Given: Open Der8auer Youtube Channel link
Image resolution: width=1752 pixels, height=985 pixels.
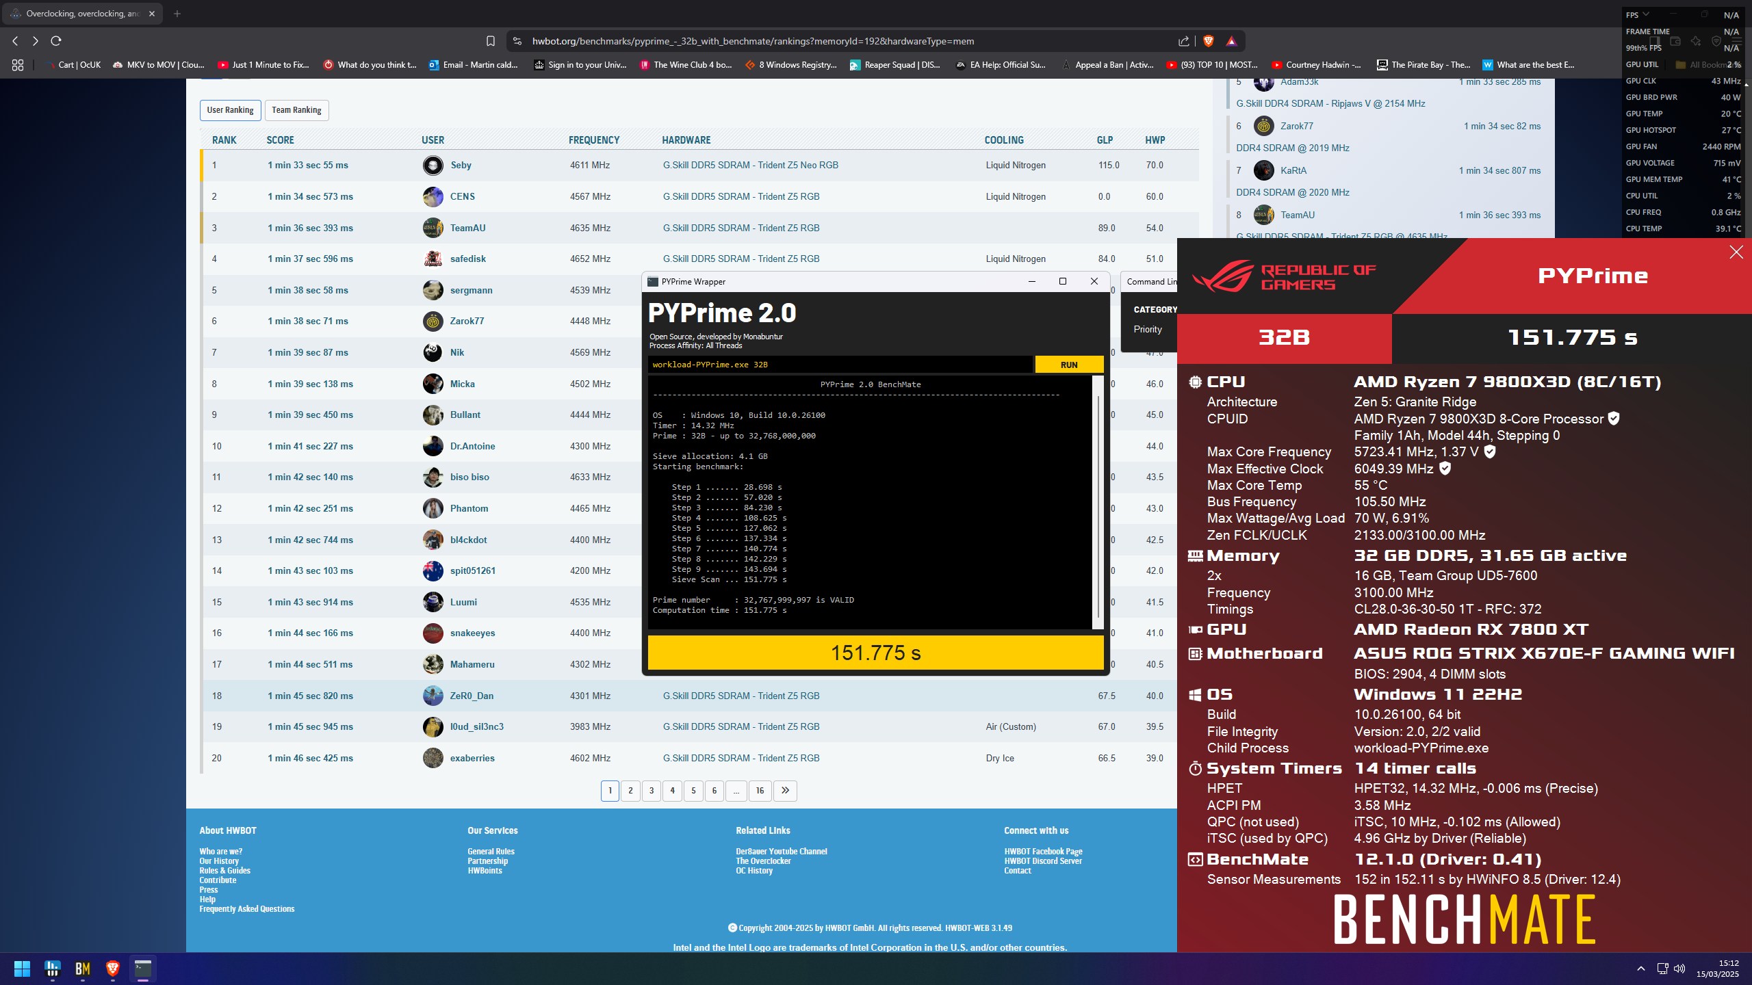Looking at the screenshot, I should pos(781,852).
